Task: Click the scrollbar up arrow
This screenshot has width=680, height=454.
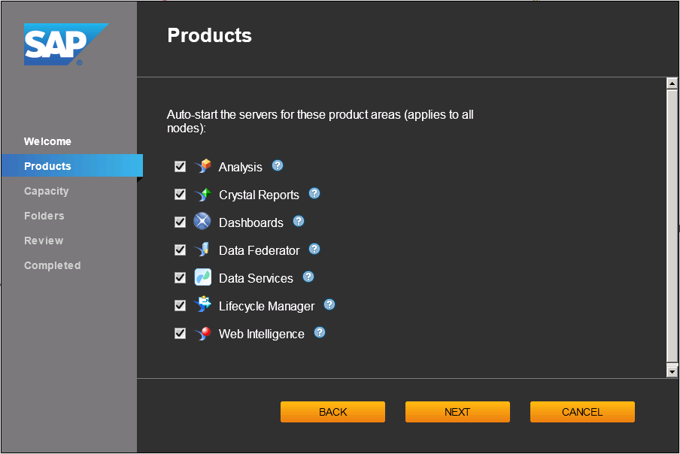Action: 672,83
